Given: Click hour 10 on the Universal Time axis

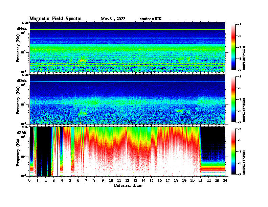Looking at the screenshot, I should coord(111,180).
